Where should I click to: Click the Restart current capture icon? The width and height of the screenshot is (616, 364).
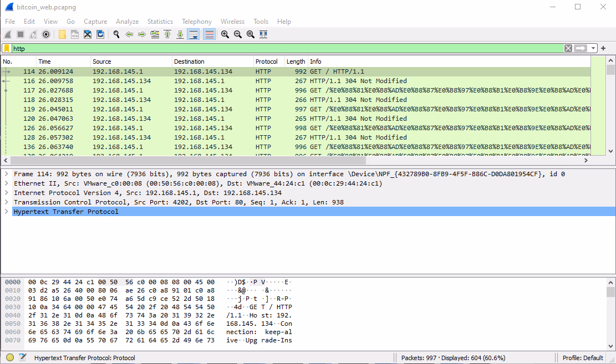(33, 34)
